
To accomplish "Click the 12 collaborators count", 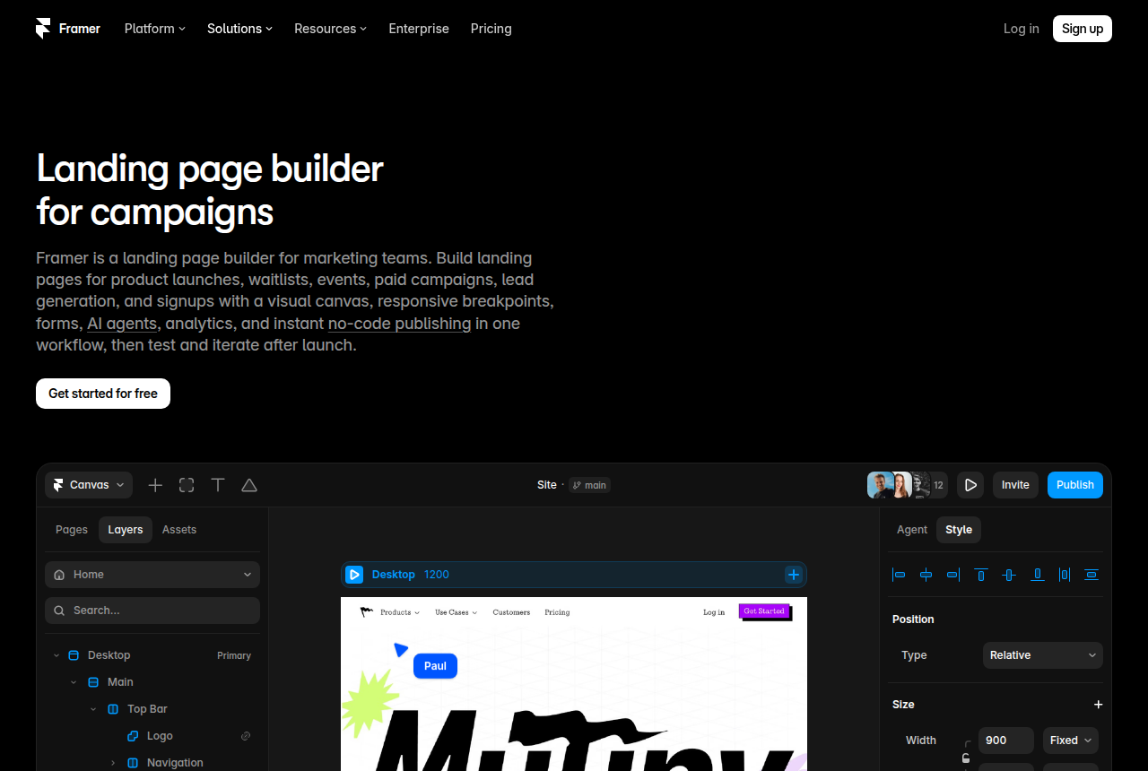I will (938, 485).
